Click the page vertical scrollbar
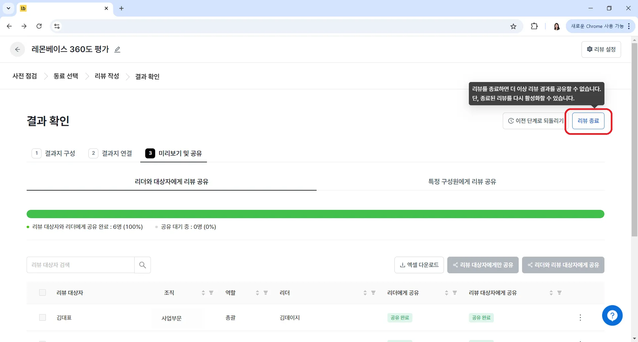This screenshot has height=342, width=638. click(634, 139)
